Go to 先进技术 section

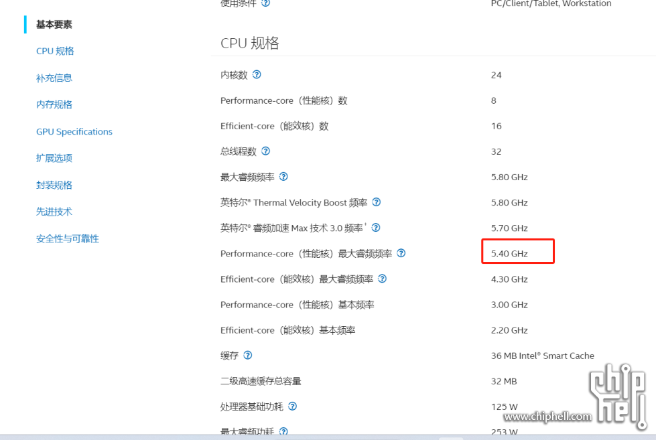54,212
